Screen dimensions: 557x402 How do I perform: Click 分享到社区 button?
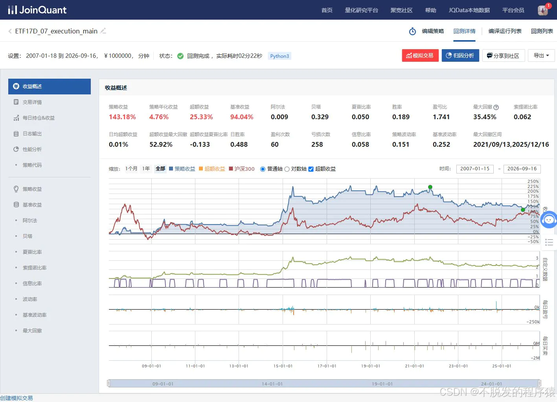point(504,55)
